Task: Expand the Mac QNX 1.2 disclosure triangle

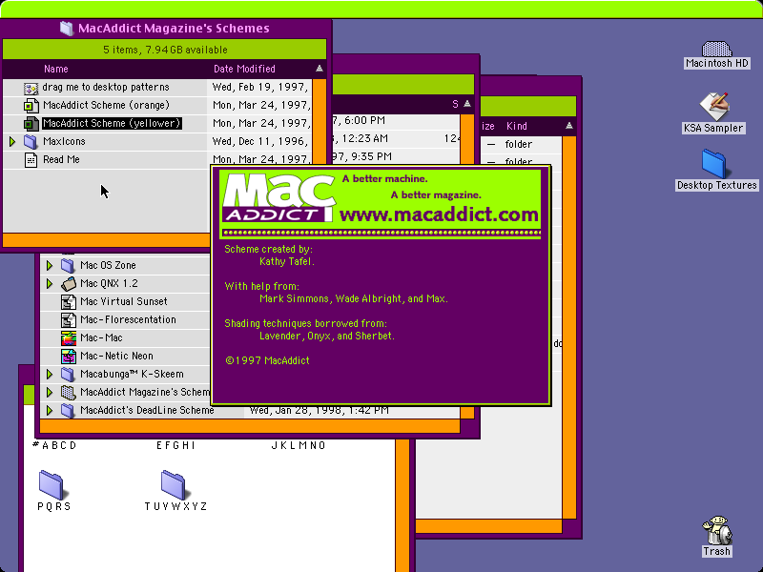Action: (50, 283)
